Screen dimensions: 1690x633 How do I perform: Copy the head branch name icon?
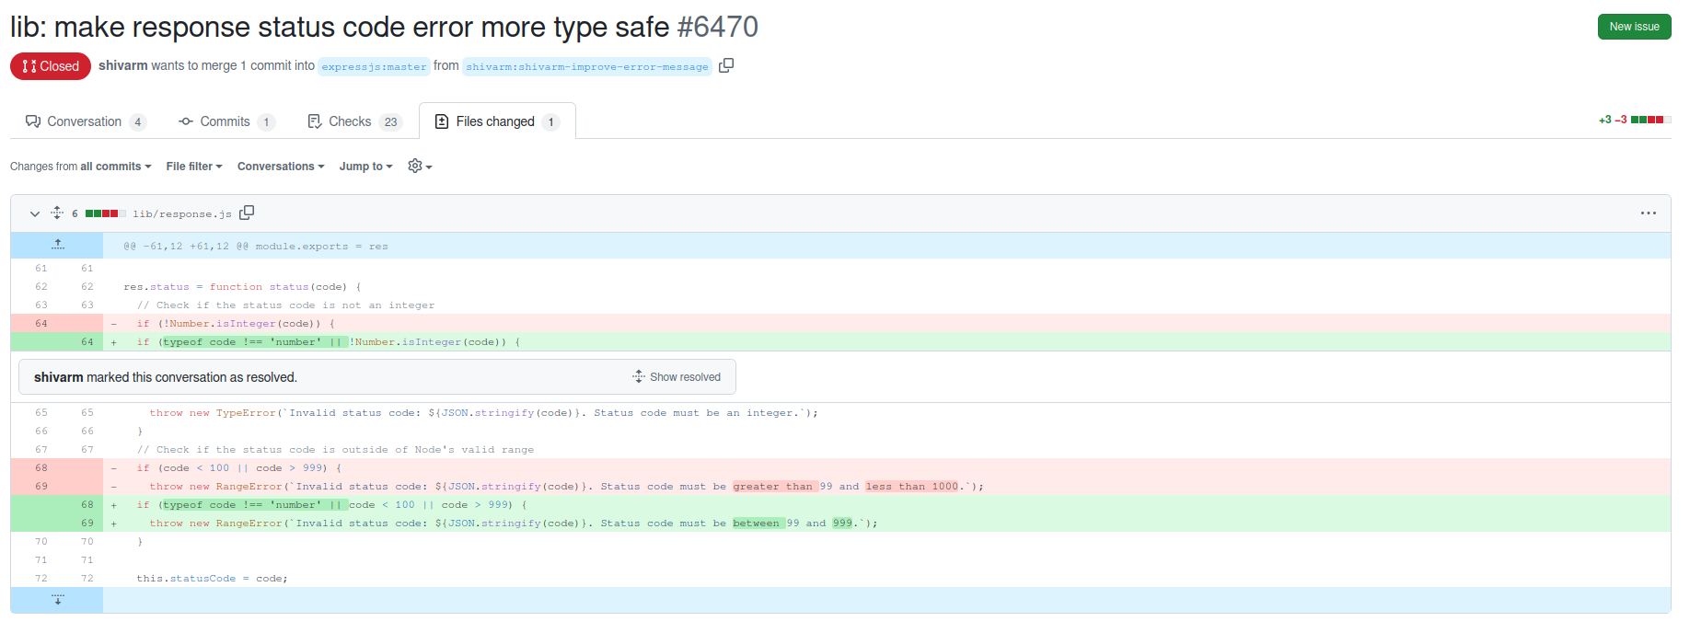(726, 65)
